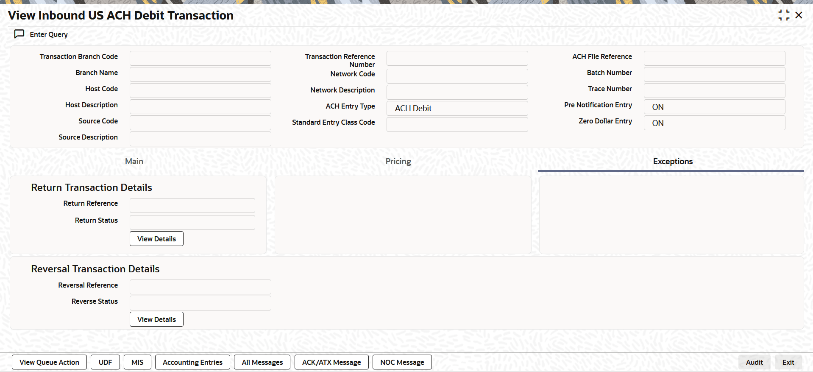Open All Messages

262,362
